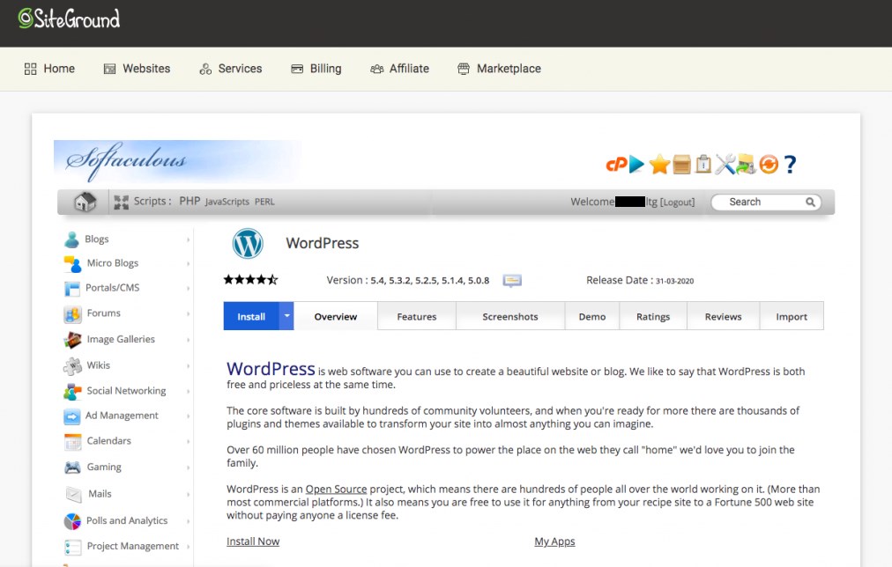Click the Softaculous home house icon

(x=85, y=201)
